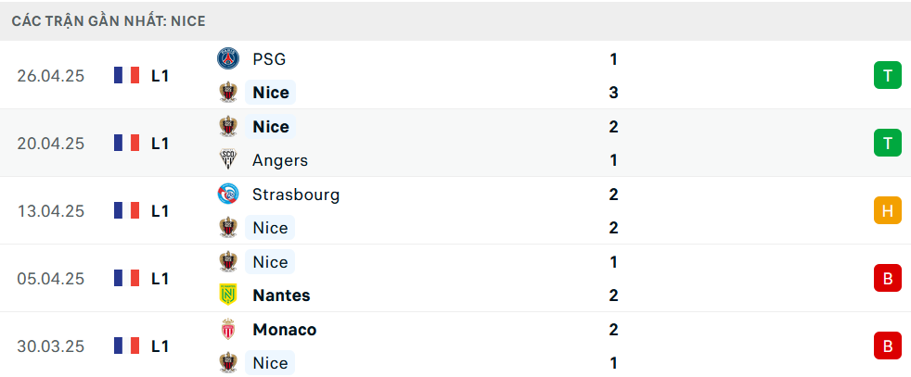Click the PSG club crest icon
The image size is (911, 377).
coord(228,58)
